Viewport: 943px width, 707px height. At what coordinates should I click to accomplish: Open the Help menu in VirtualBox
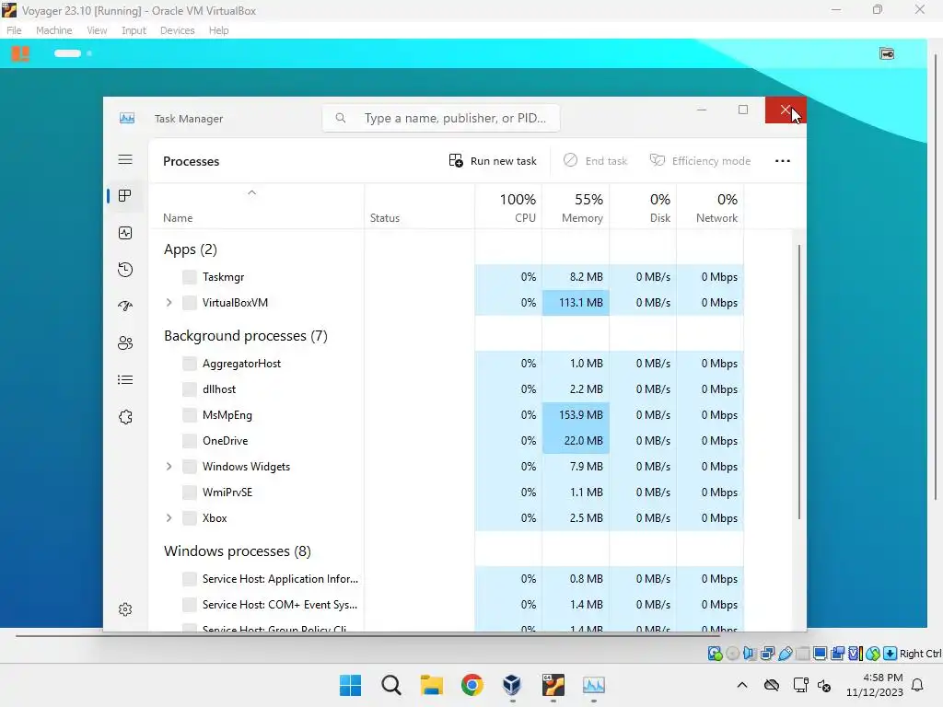click(x=219, y=30)
